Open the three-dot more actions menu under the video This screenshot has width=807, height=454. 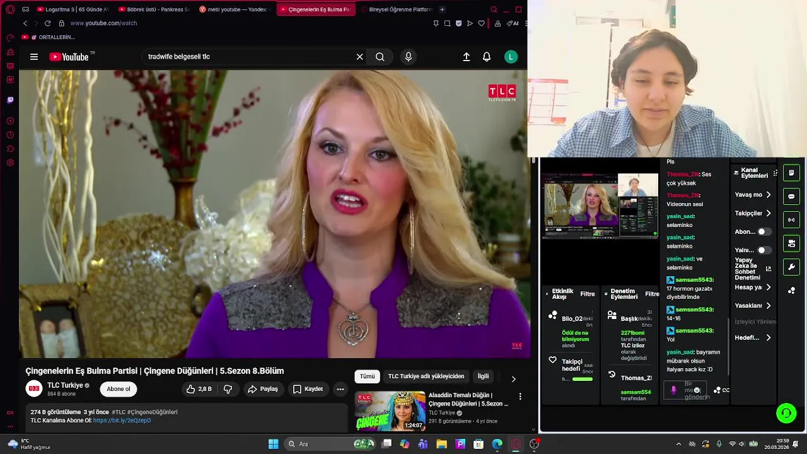click(x=340, y=389)
